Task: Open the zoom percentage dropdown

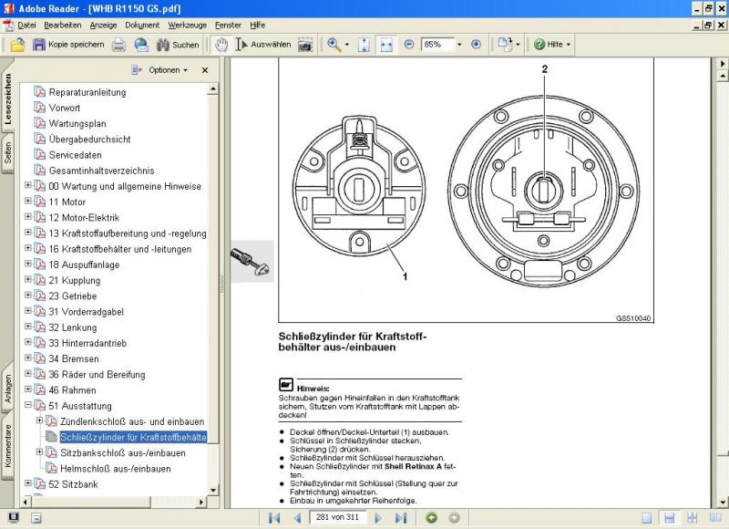Action: pos(459,44)
